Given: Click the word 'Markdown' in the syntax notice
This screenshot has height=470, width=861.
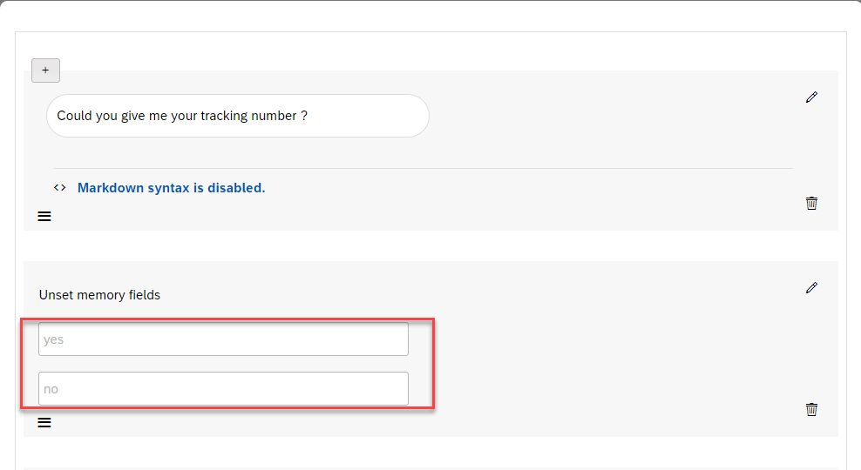Looking at the screenshot, I should [109, 187].
